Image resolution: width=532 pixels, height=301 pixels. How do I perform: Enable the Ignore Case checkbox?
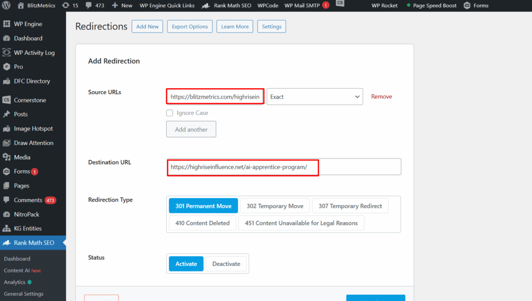(x=169, y=113)
